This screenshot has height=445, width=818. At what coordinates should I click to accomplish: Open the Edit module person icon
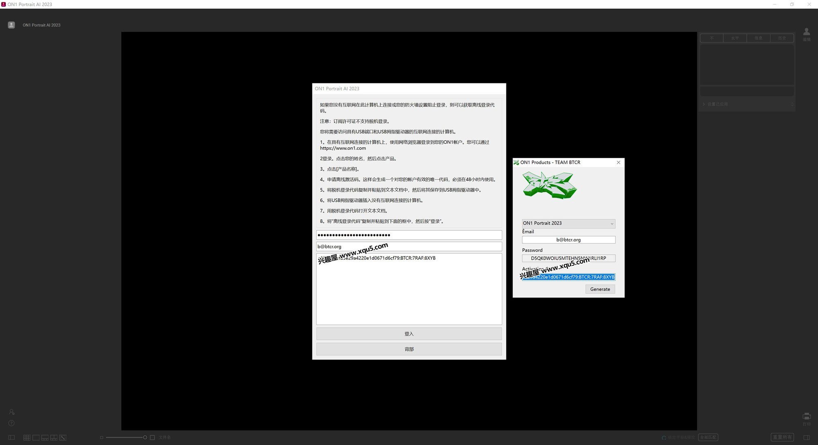coord(807,34)
